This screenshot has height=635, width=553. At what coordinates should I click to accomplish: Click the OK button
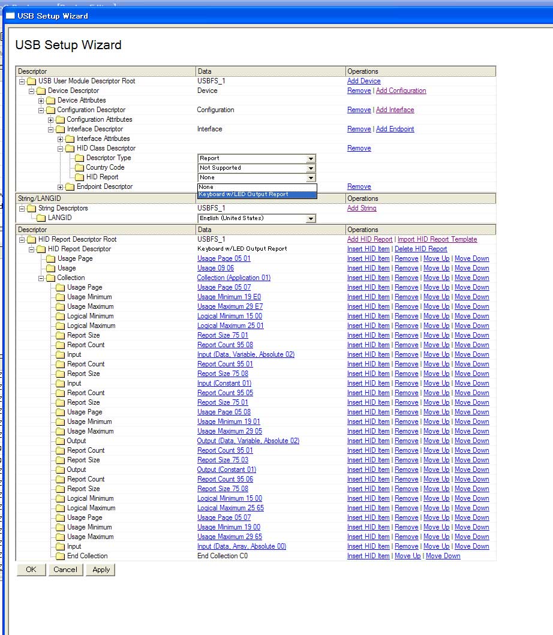pyautogui.click(x=31, y=570)
